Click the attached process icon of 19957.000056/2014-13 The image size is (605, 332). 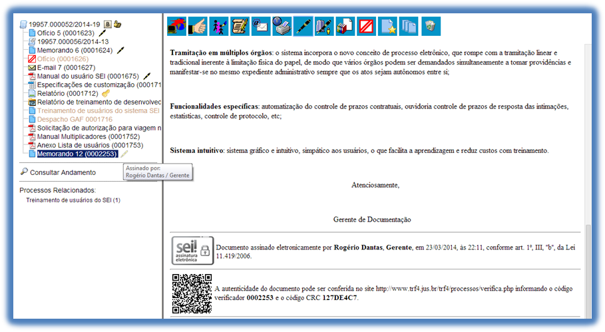pos(32,42)
